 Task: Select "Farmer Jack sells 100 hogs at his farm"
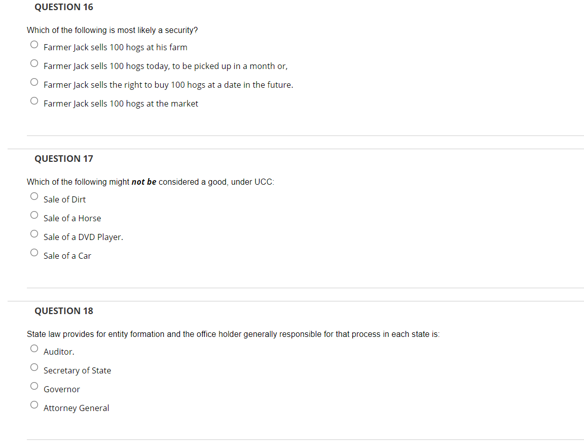point(34,44)
